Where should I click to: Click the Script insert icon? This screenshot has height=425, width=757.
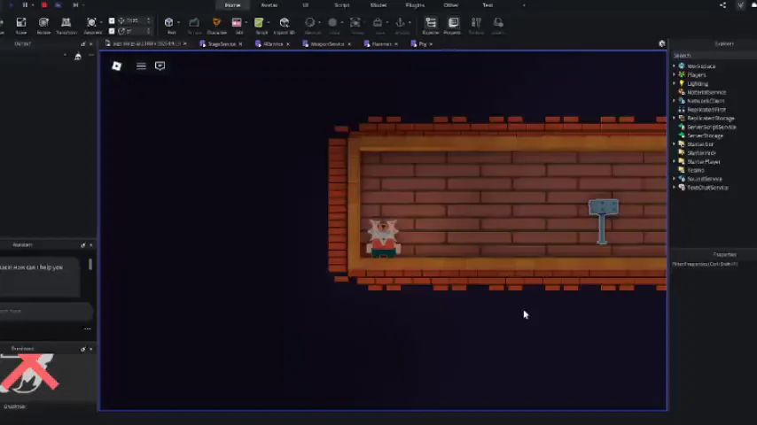click(259, 22)
